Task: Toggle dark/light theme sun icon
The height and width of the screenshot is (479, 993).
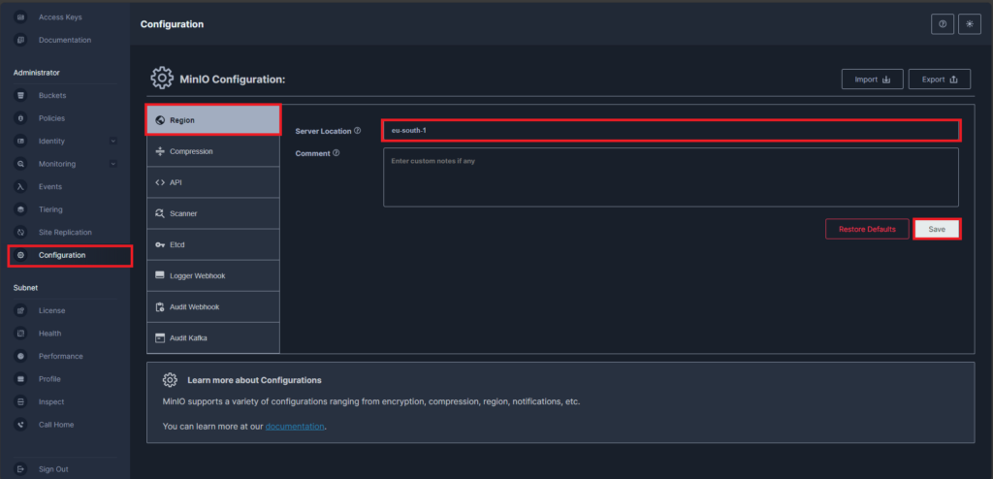Action: (970, 24)
